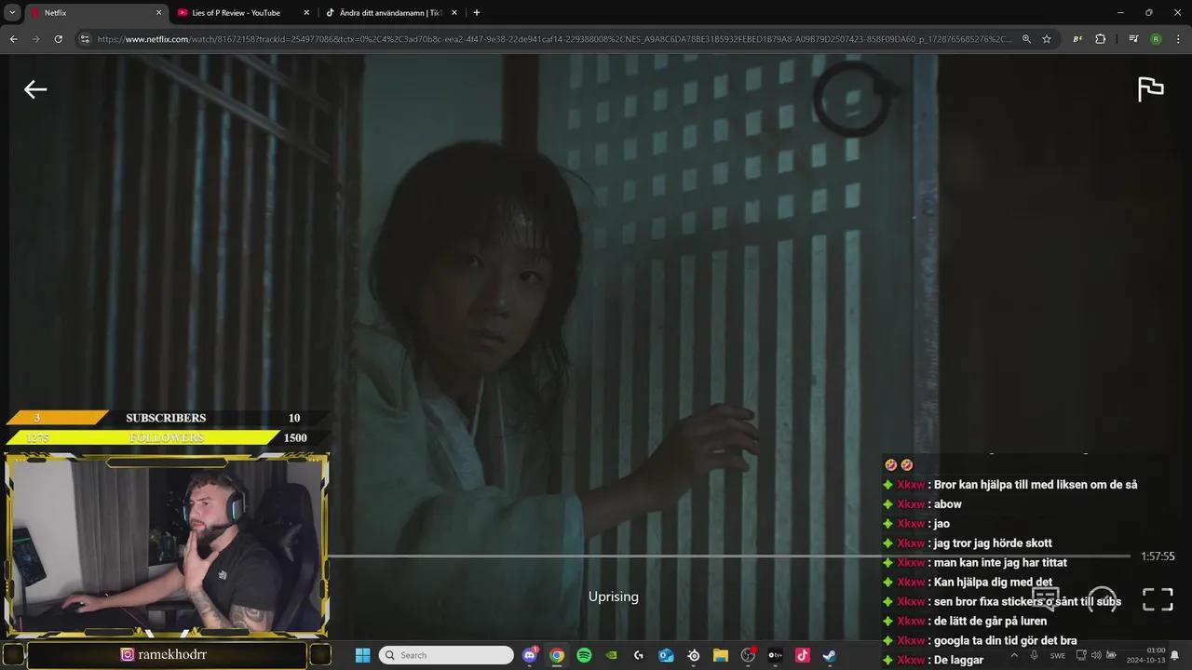Screen dimensions: 1192x670
Task: Change SWE keyboard language
Action: (1058, 655)
